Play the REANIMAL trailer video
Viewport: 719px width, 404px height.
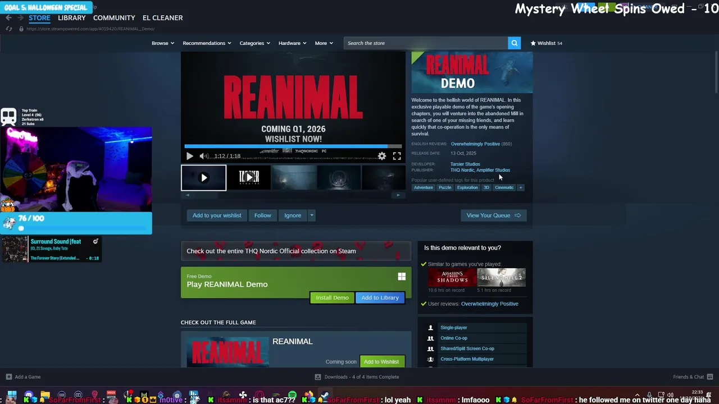click(x=189, y=156)
